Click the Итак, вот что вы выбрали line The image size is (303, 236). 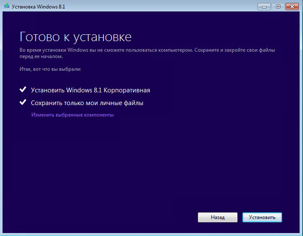50,69
